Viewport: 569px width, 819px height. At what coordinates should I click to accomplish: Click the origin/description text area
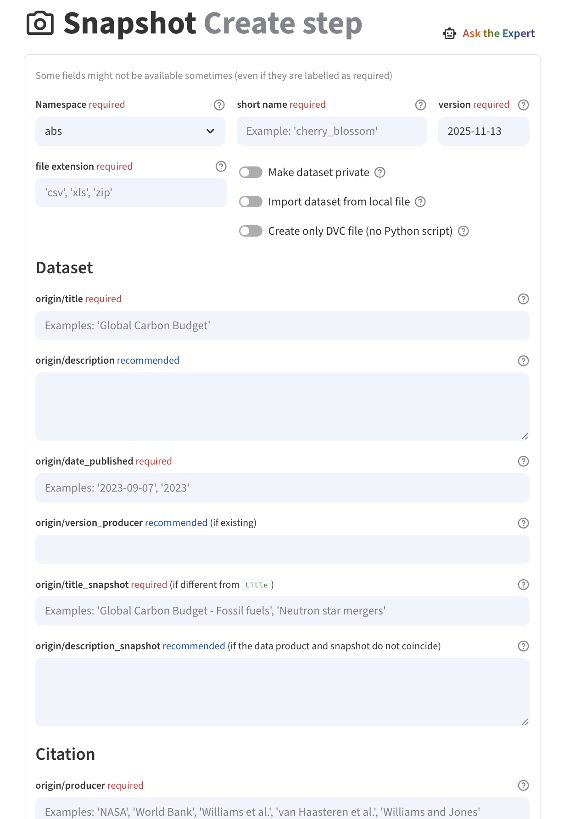pos(282,407)
